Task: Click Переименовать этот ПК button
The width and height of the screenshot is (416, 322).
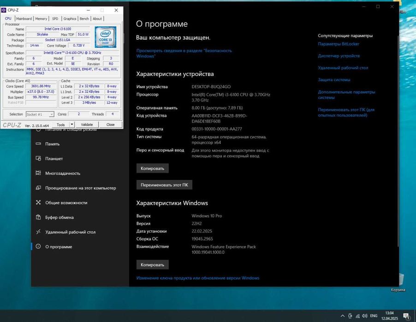Action: pos(164,184)
